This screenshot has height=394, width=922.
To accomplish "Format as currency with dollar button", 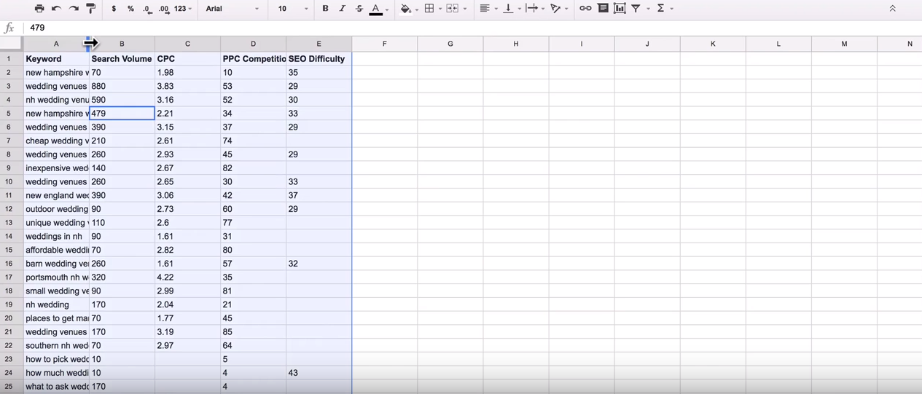I will tap(114, 9).
